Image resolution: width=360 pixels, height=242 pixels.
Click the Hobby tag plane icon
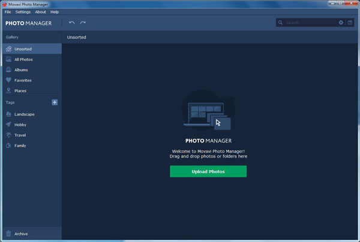tap(8, 125)
